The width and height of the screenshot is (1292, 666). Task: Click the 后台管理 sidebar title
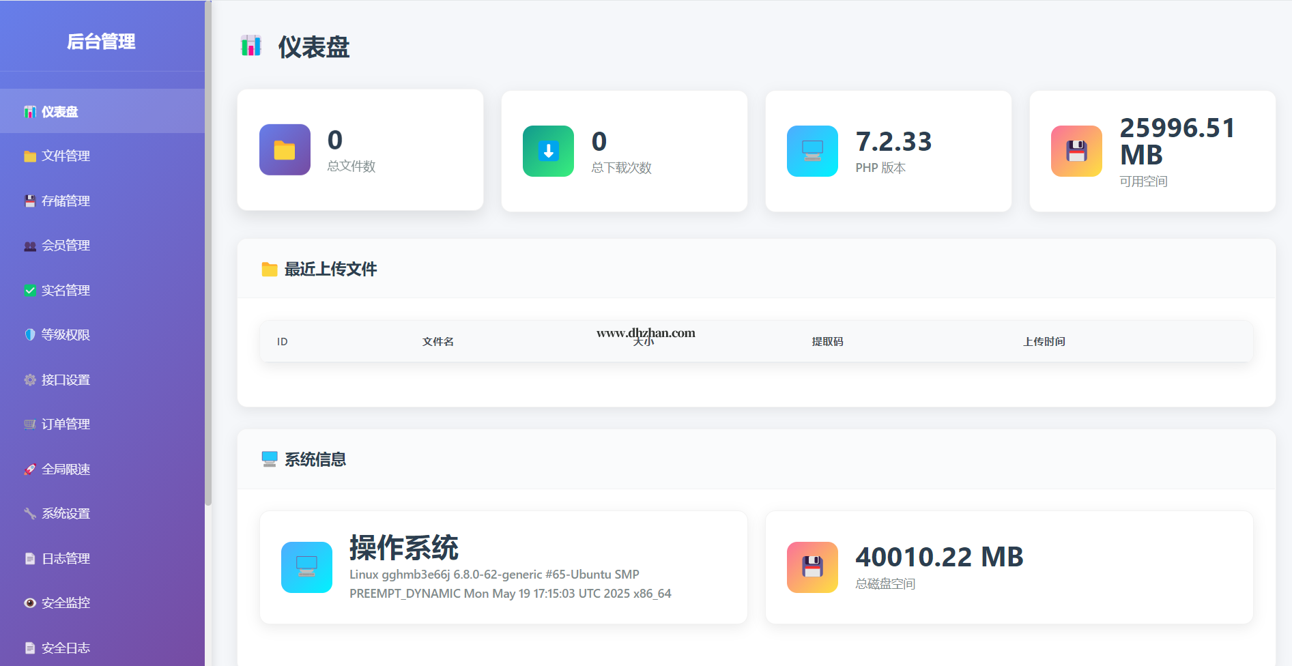(x=101, y=42)
